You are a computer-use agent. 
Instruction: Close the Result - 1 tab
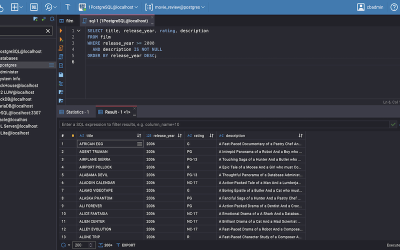[x=134, y=108]
